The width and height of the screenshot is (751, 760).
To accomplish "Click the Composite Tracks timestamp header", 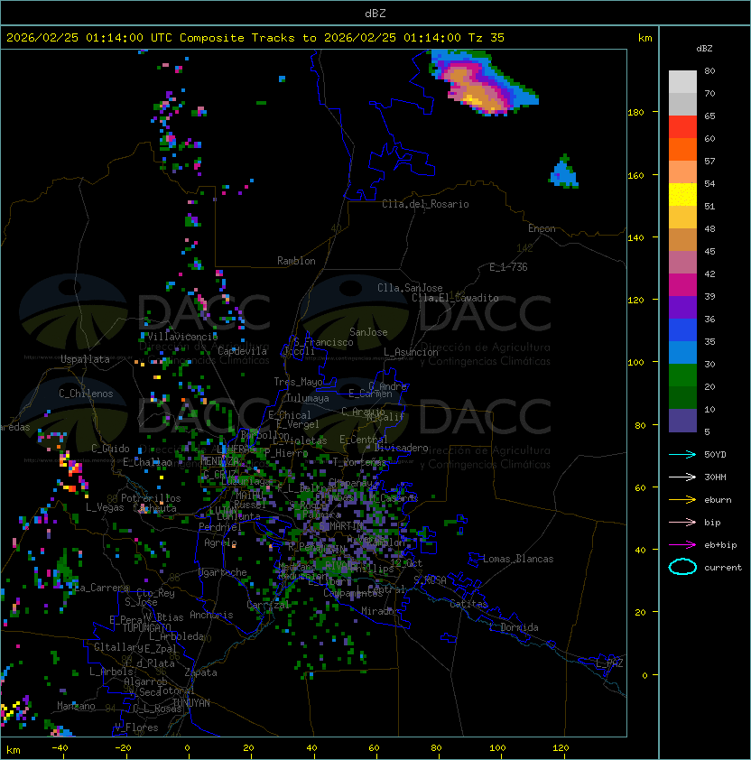I will pyautogui.click(x=255, y=38).
